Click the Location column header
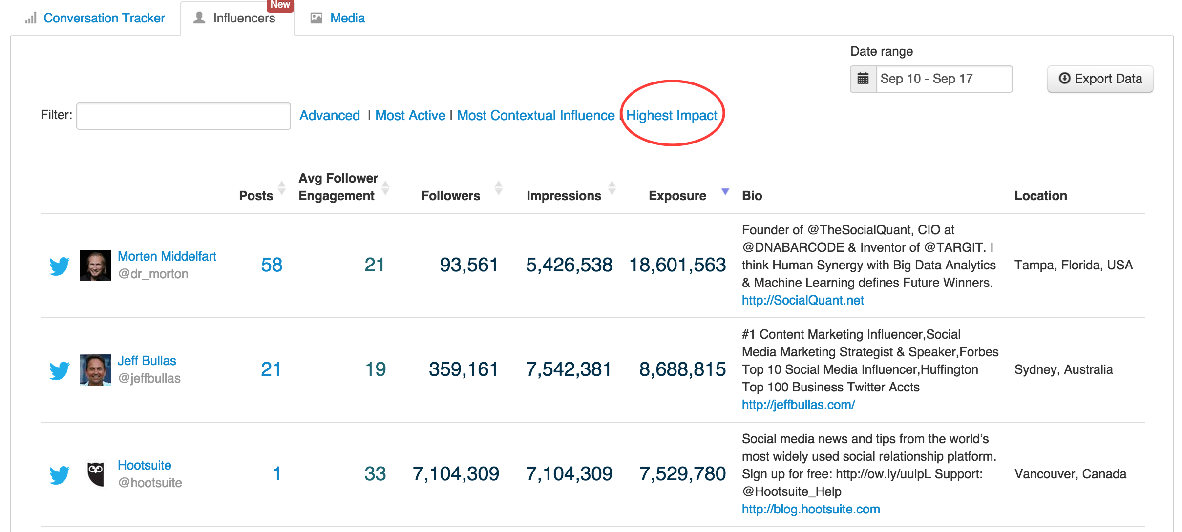1182x532 pixels. point(1041,196)
